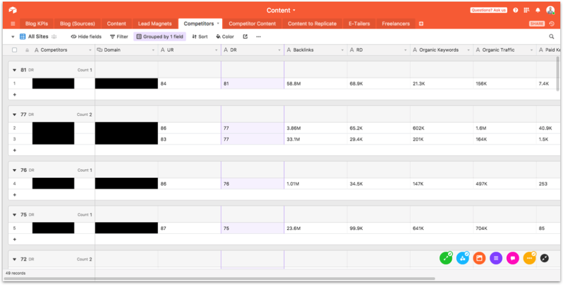563x285 pixels.
Task: Click the purple list block icon
Action: point(496,258)
